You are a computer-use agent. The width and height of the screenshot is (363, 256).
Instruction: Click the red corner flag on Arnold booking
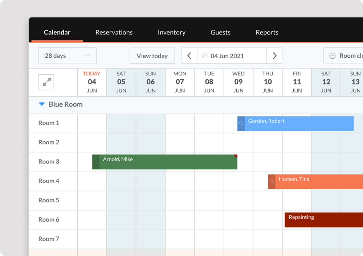[x=236, y=156]
